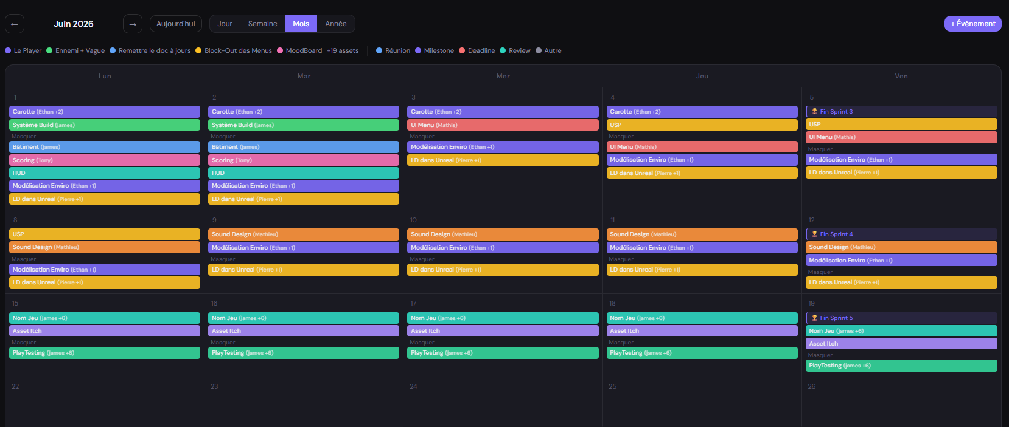Screen dimensions: 1009x427
Task: Toggle the Block-Out des Menus filter
Action: point(234,50)
